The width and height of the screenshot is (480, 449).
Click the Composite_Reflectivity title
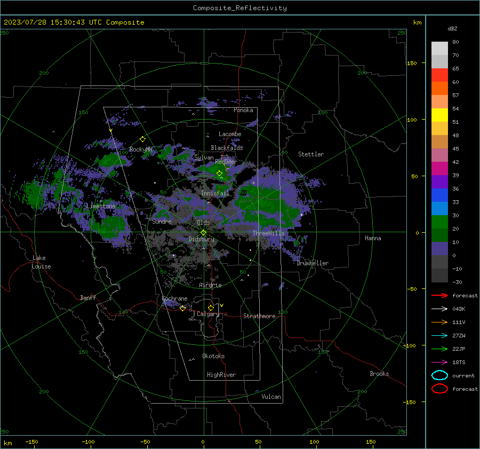(240, 8)
